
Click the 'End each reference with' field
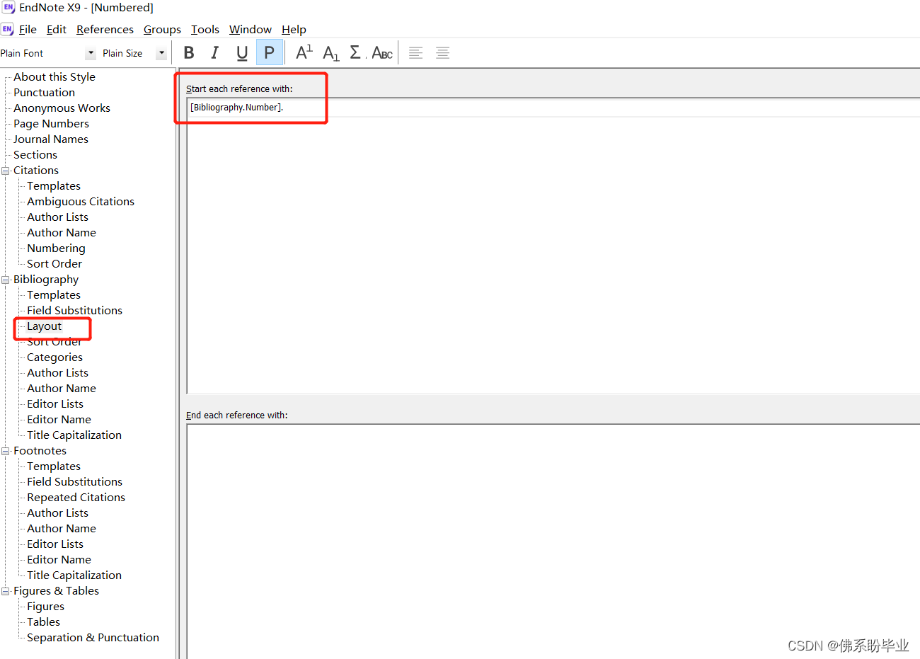pyautogui.click(x=553, y=541)
